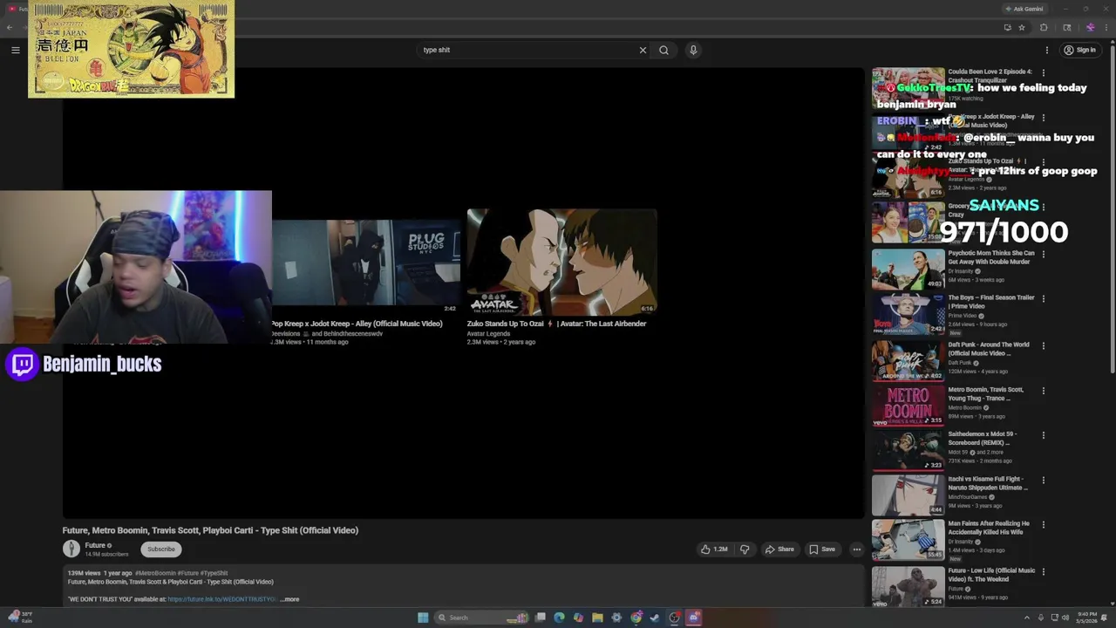Image resolution: width=1116 pixels, height=628 pixels.
Task: Click #MetroBoomin hashtag
Action: (x=155, y=573)
